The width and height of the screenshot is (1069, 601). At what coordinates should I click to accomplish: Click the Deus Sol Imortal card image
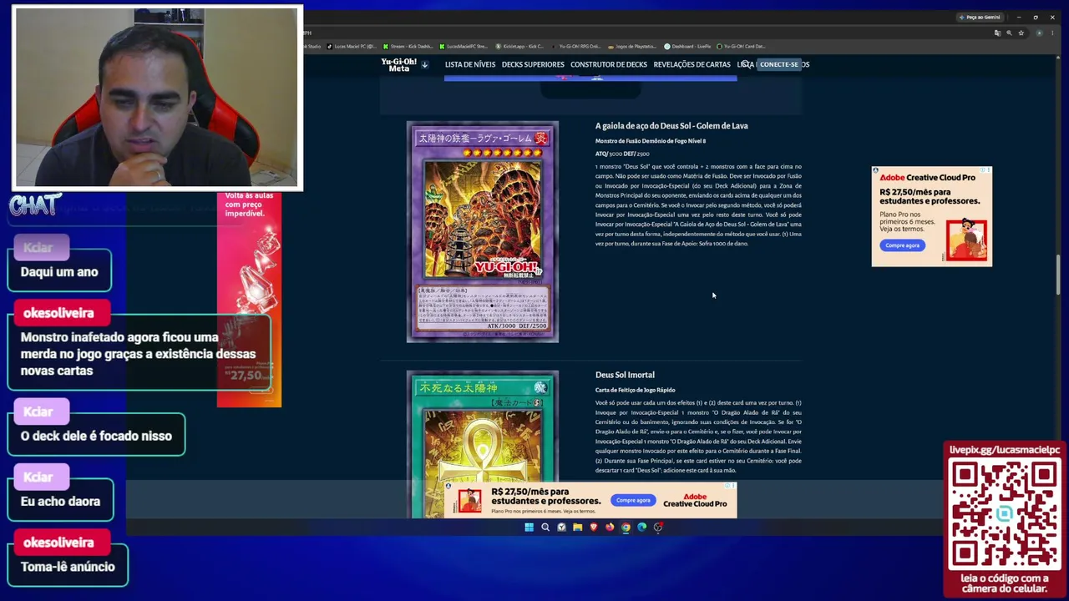pyautogui.click(x=483, y=444)
